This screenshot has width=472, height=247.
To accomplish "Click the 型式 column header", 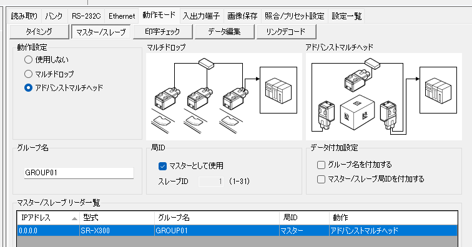I will coord(117,218).
